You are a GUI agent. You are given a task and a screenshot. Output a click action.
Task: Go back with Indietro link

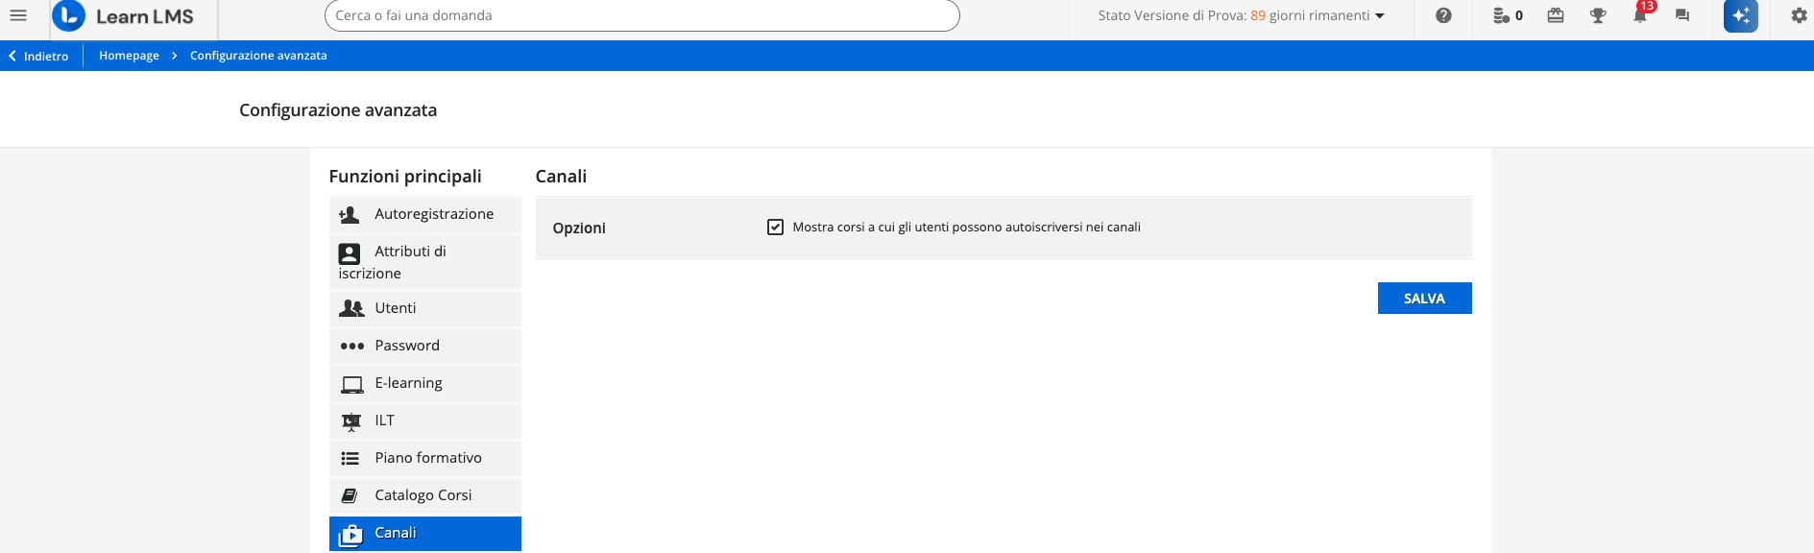39,56
